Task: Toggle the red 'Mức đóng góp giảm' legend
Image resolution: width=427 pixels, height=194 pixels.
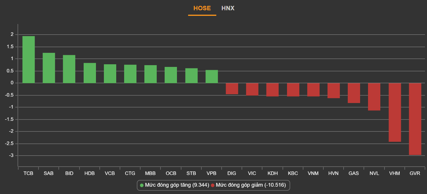Action: pyautogui.click(x=251, y=185)
